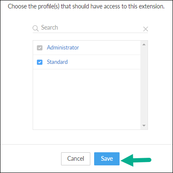This screenshot has height=173, width=173.
Task: Click the 'Choose the profile(s)' heading text
Action: point(86,6)
